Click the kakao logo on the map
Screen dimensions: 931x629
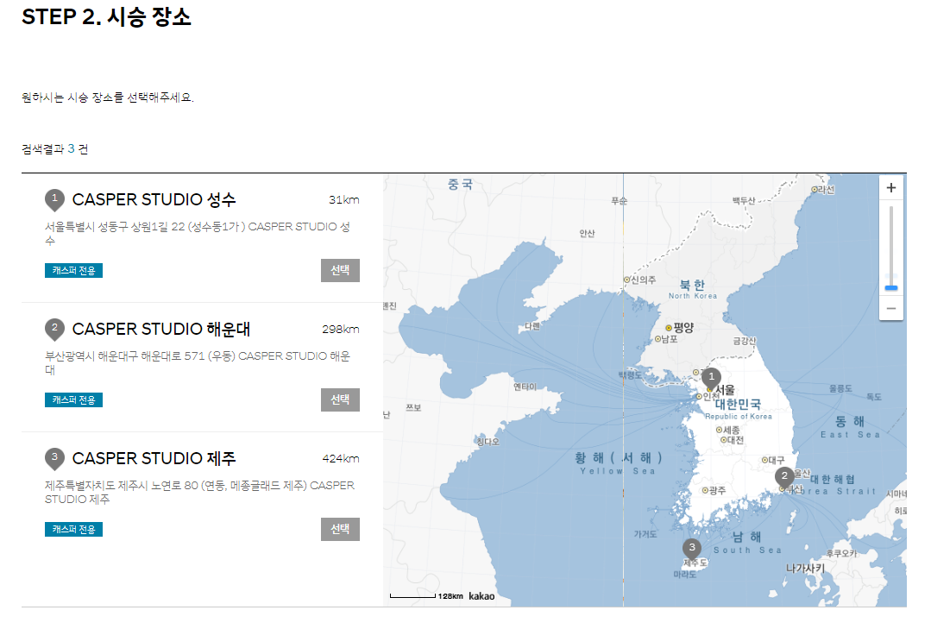coord(481,596)
